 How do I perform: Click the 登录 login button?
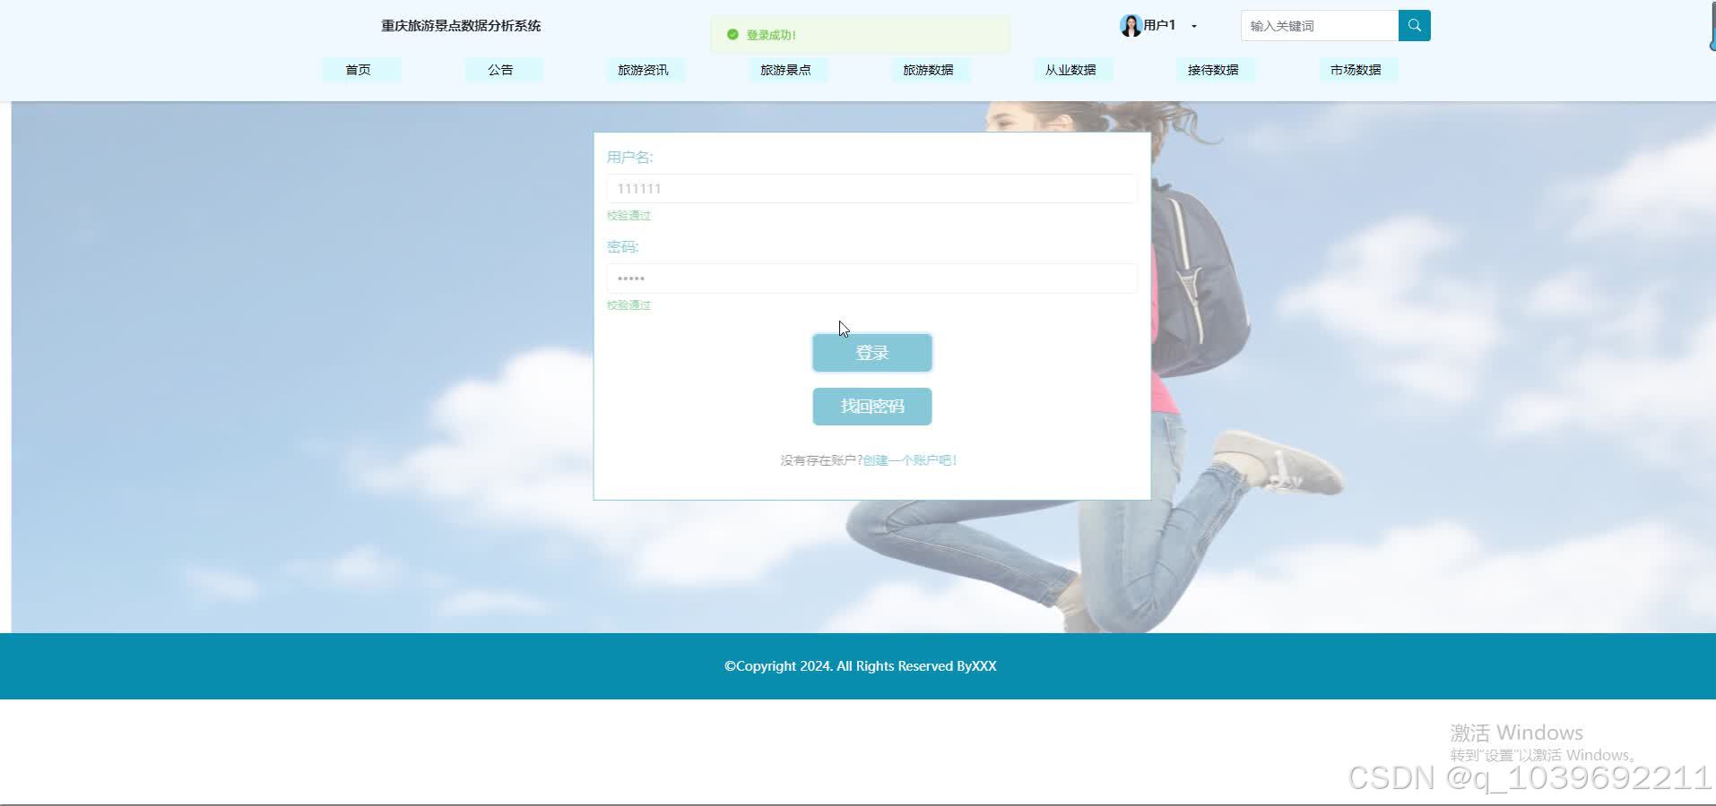(x=871, y=352)
